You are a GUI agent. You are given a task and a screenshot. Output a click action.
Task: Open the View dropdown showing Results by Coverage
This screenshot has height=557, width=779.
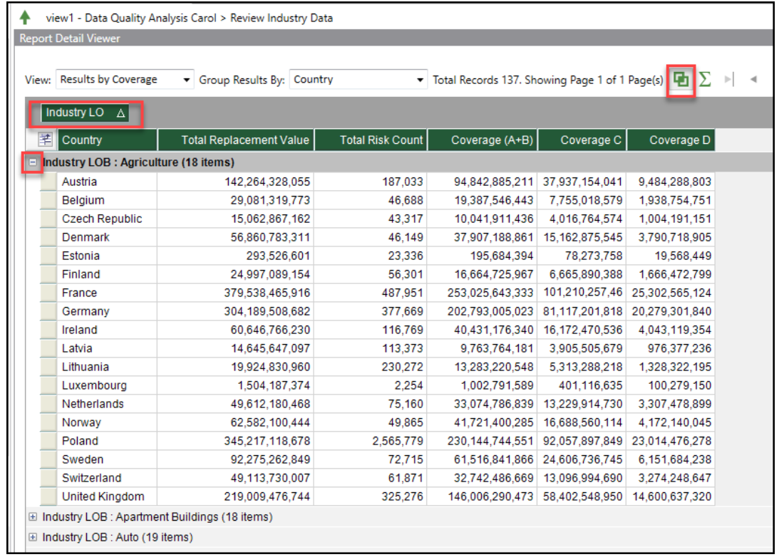click(x=125, y=80)
